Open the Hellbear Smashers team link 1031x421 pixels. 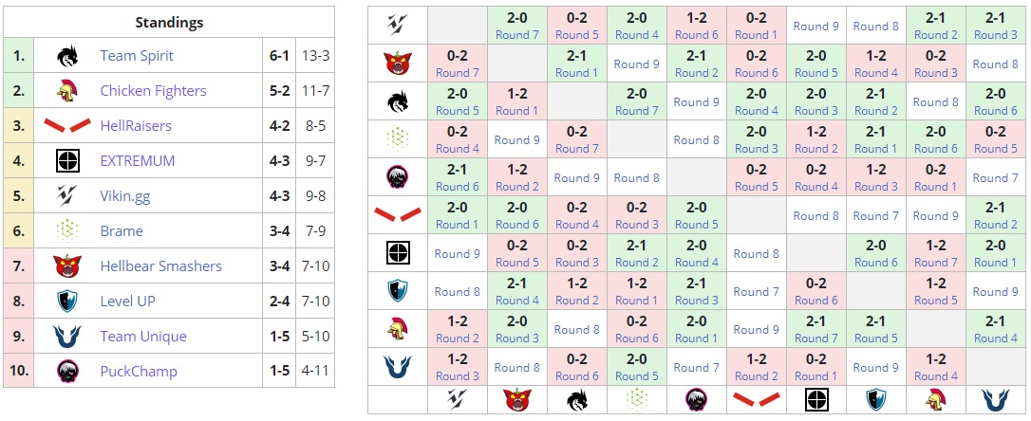160,266
